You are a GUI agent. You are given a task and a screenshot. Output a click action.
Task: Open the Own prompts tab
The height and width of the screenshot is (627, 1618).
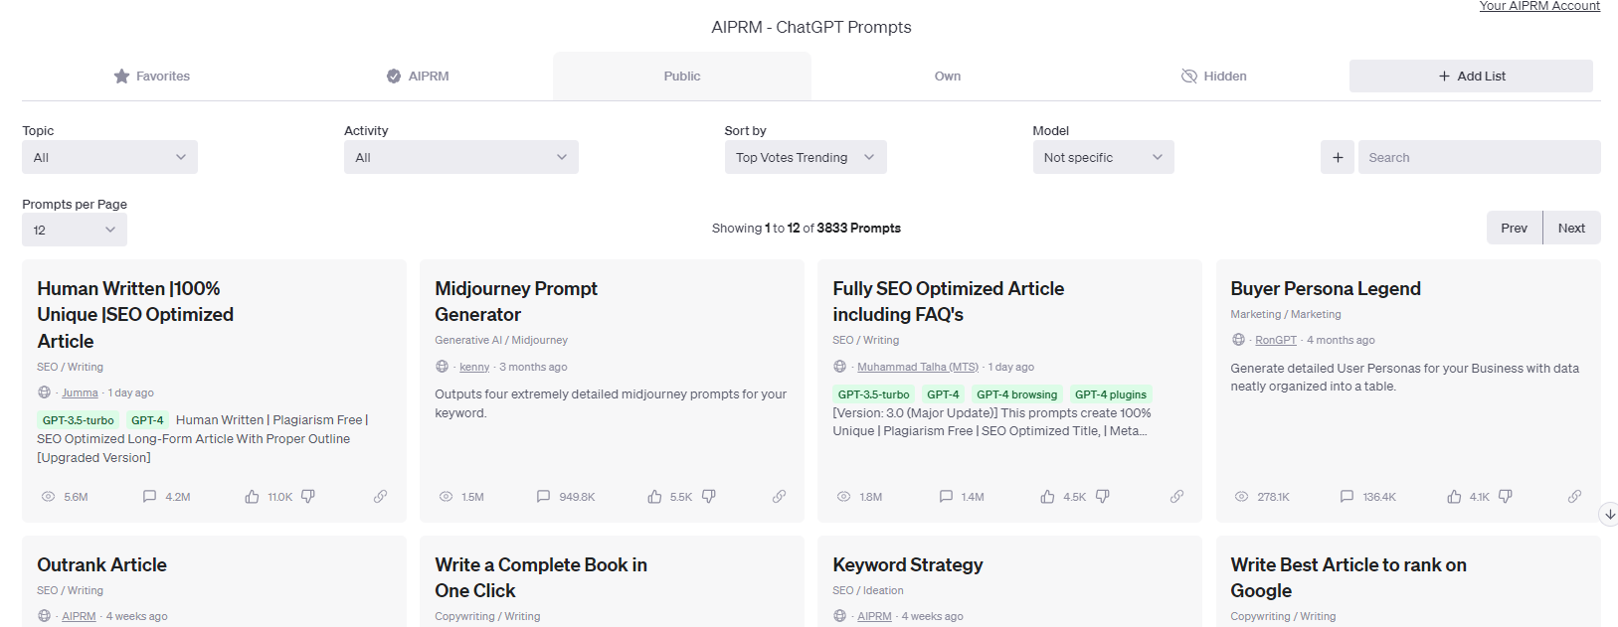[x=948, y=77]
